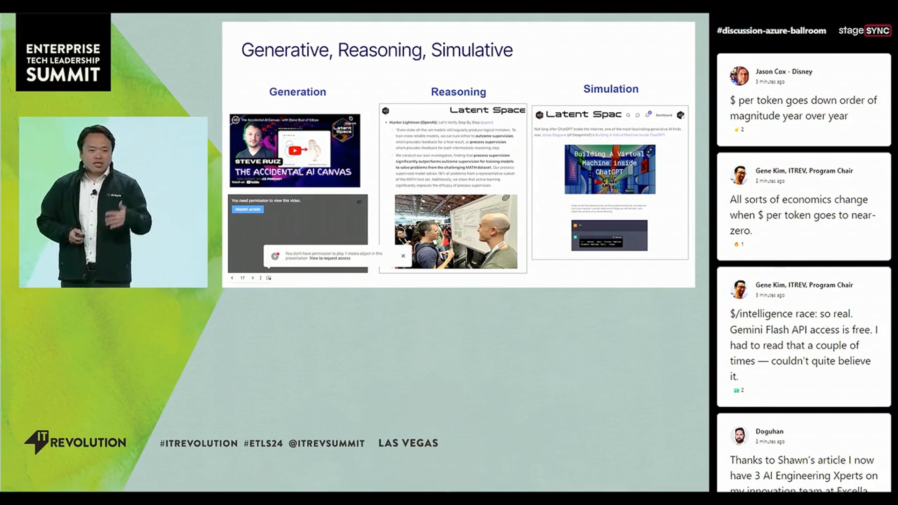Screen dimensions: 898x505
Task: Advance to next slide arrow
Action: 253,278
